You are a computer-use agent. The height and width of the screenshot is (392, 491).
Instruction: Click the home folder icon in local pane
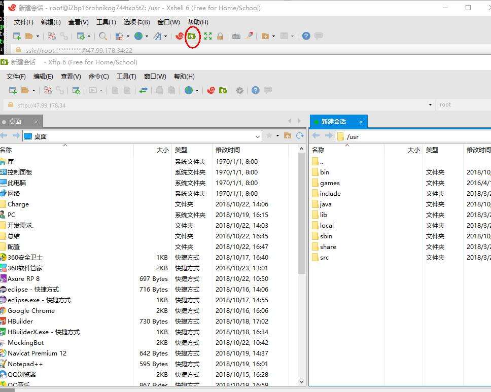[288, 136]
